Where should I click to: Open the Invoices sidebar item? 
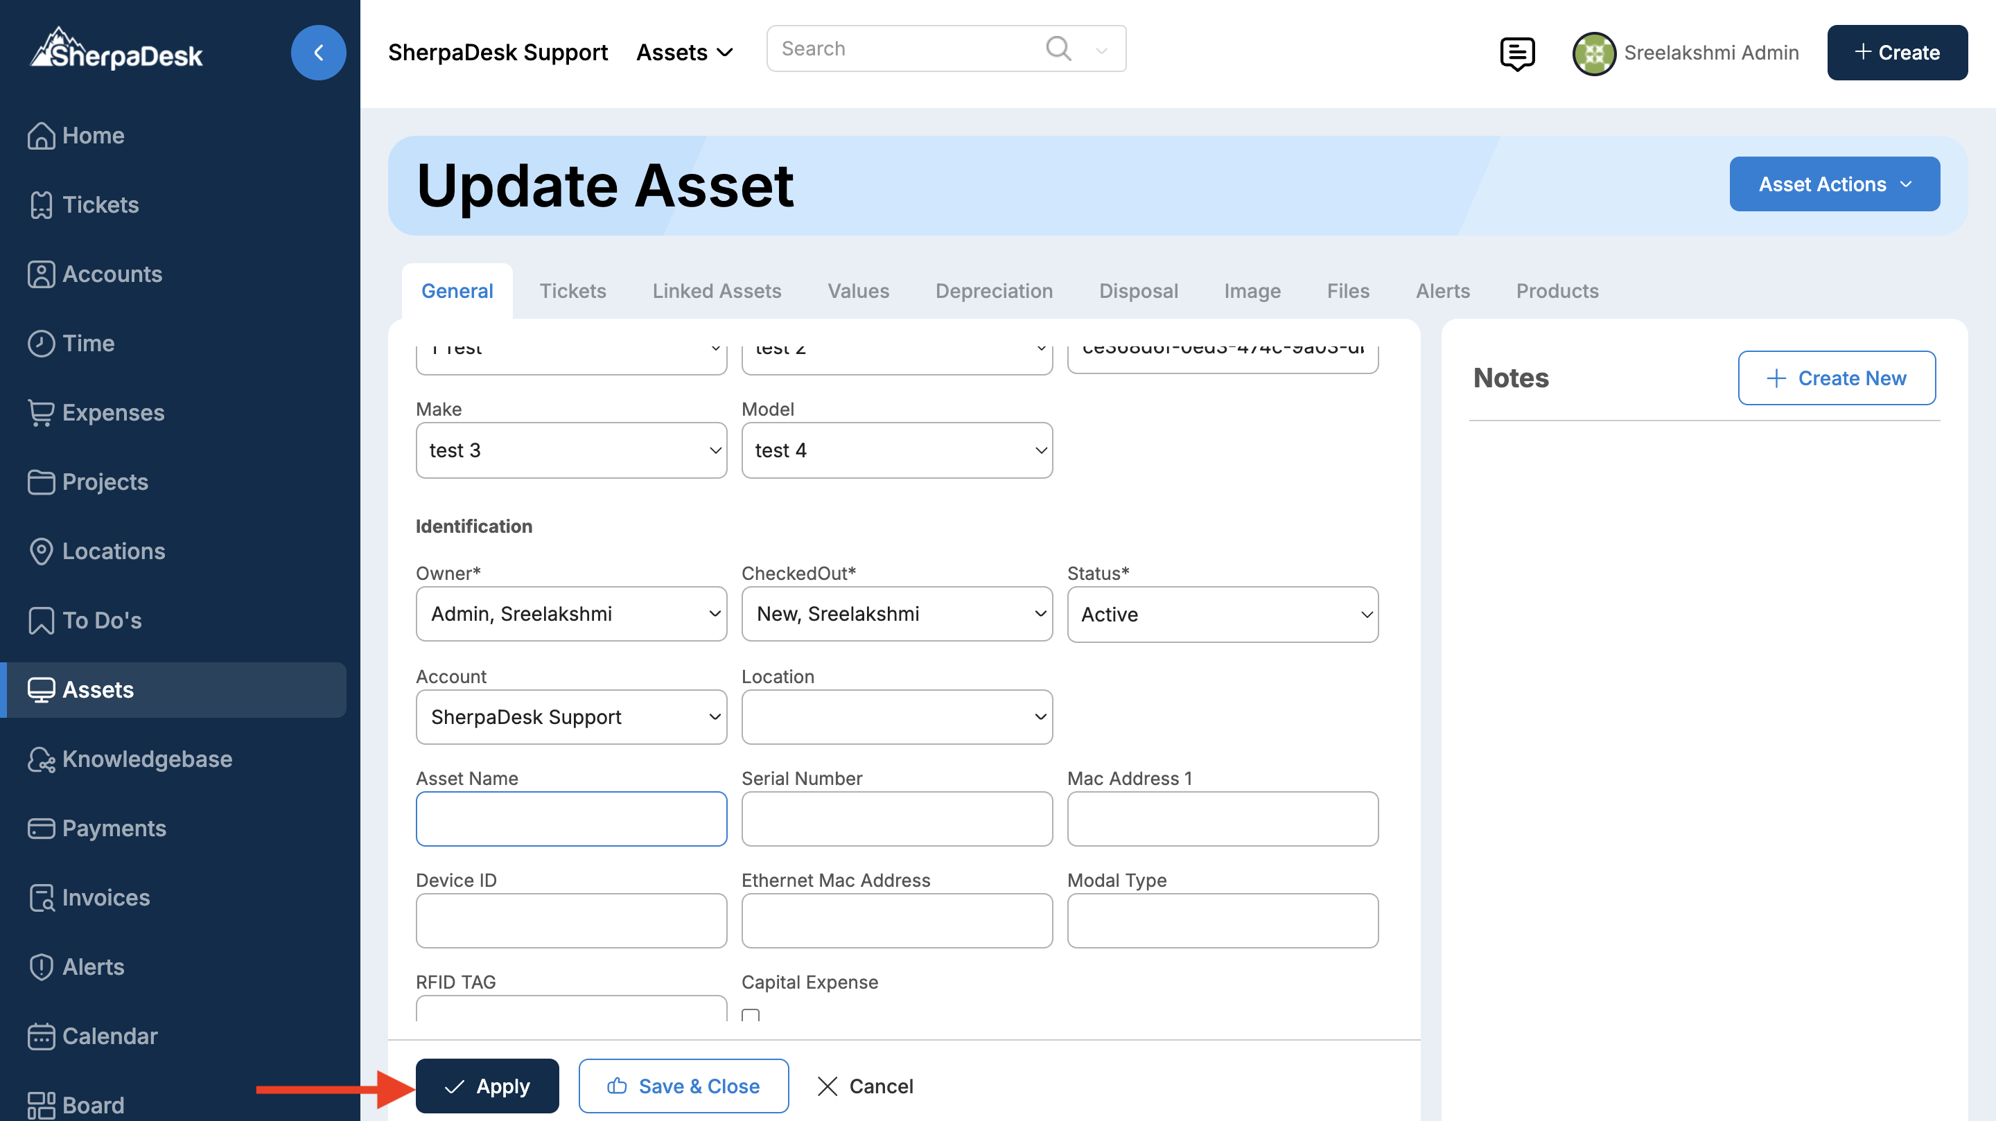click(105, 897)
